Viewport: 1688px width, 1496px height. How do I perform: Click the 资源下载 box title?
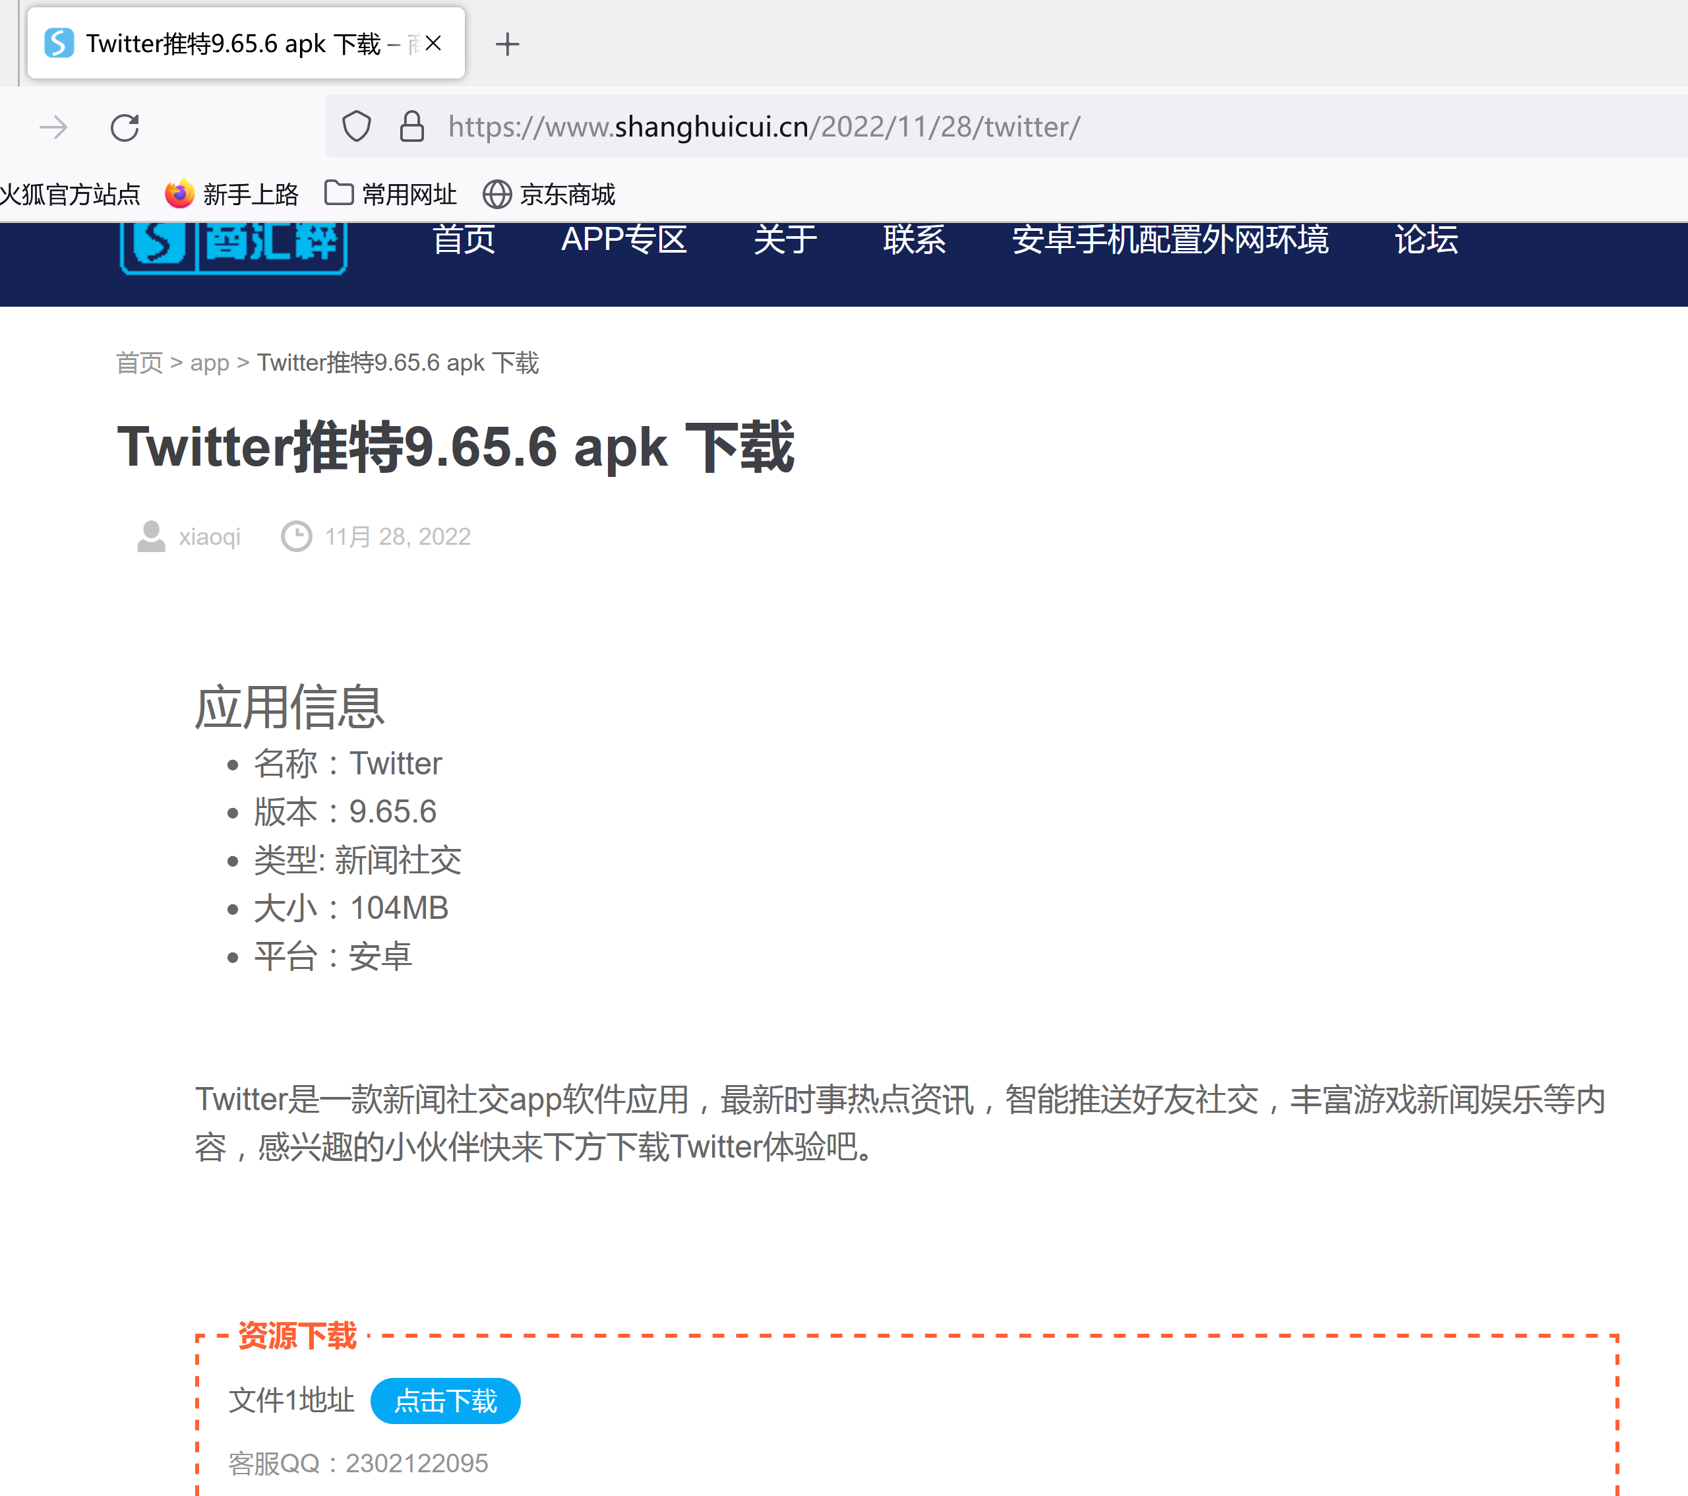[x=297, y=1335]
